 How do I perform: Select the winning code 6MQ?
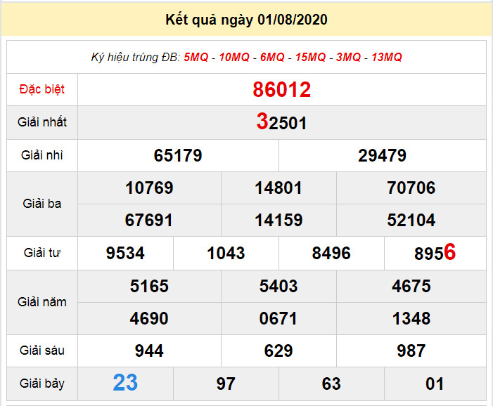[272, 57]
